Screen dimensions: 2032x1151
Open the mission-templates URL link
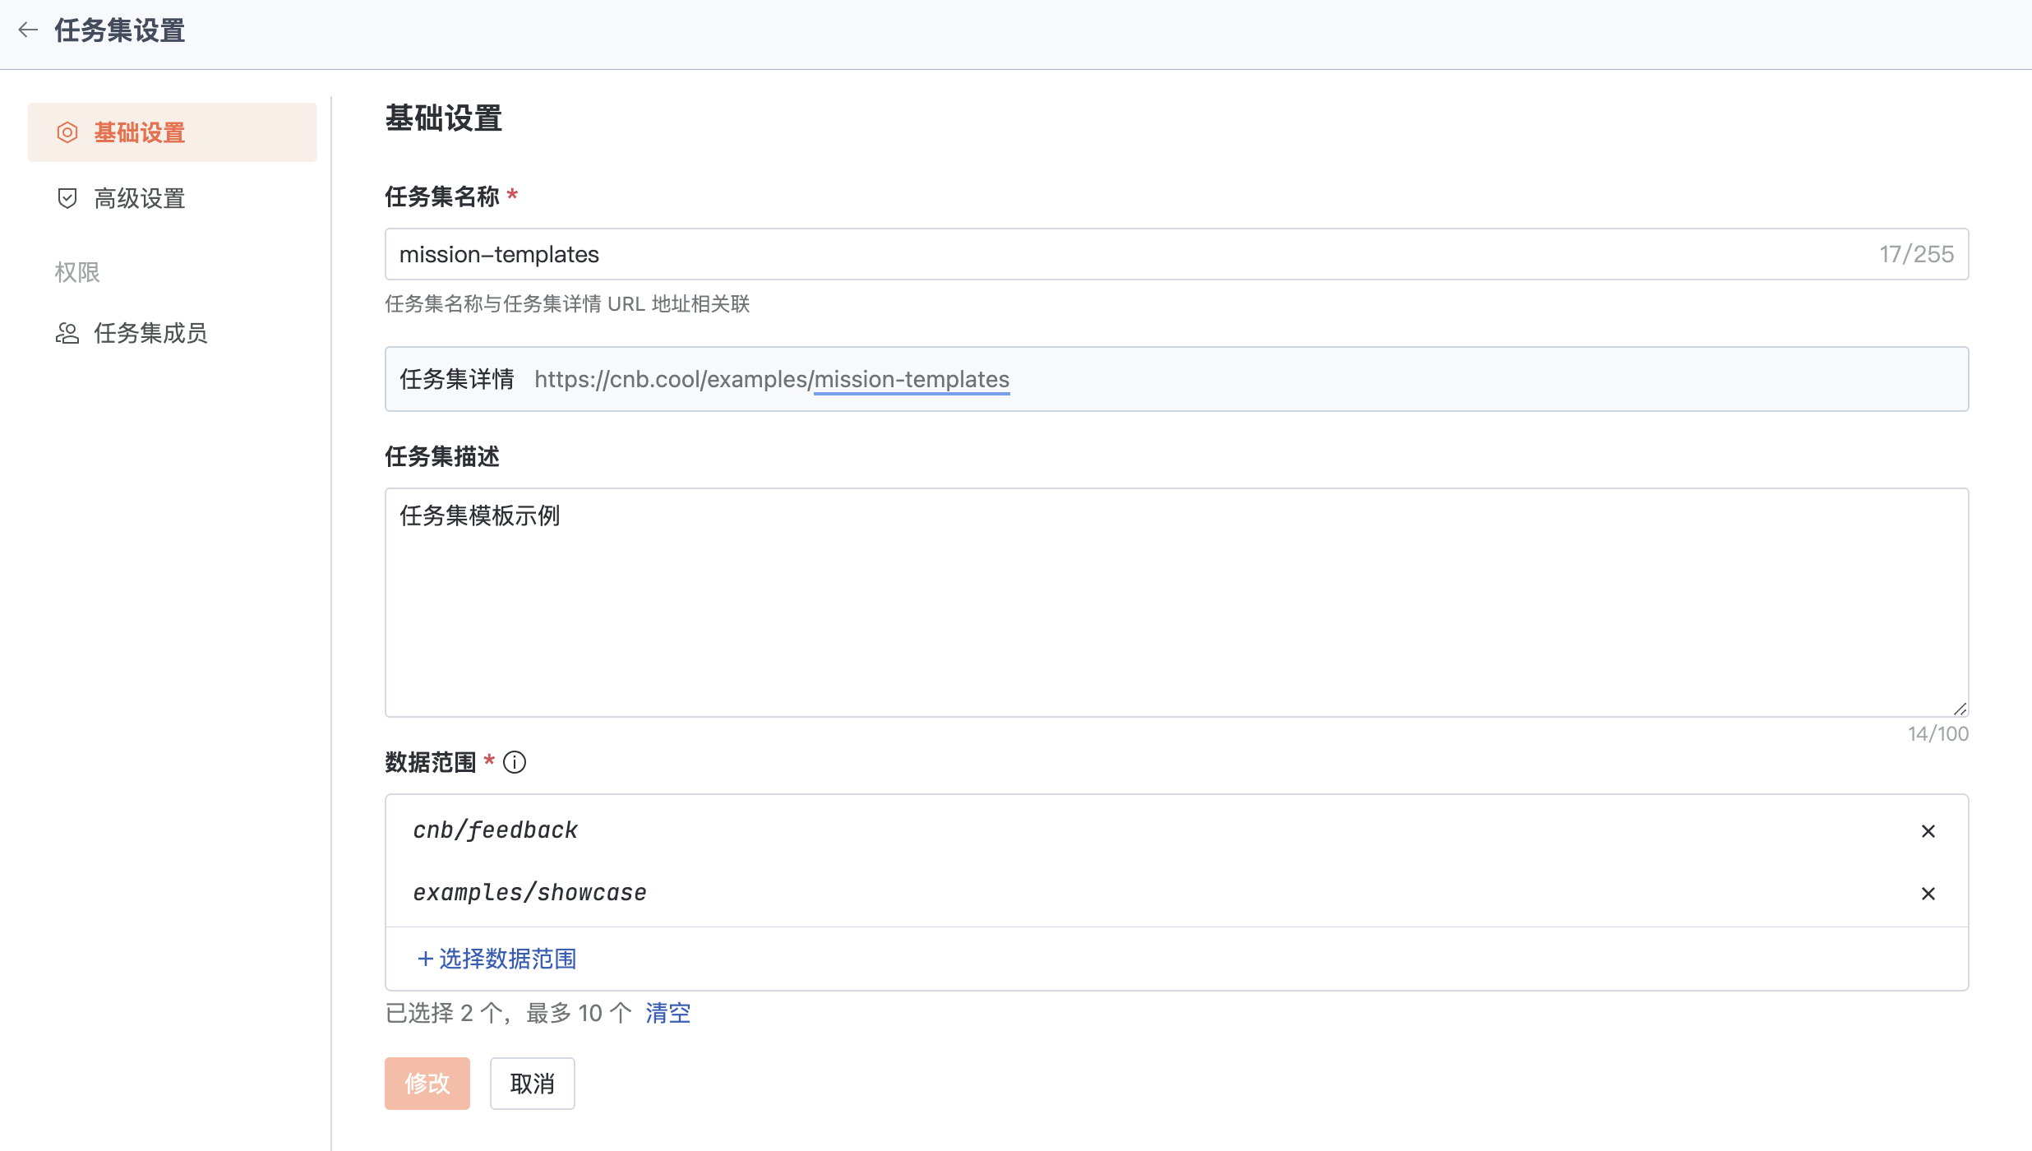point(911,379)
